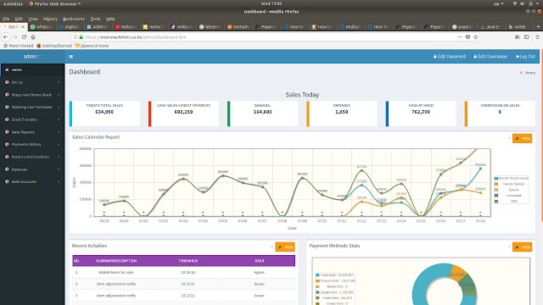The image size is (543, 305).
Task: Click the Expenses sidebar icon
Action: (x=7, y=169)
